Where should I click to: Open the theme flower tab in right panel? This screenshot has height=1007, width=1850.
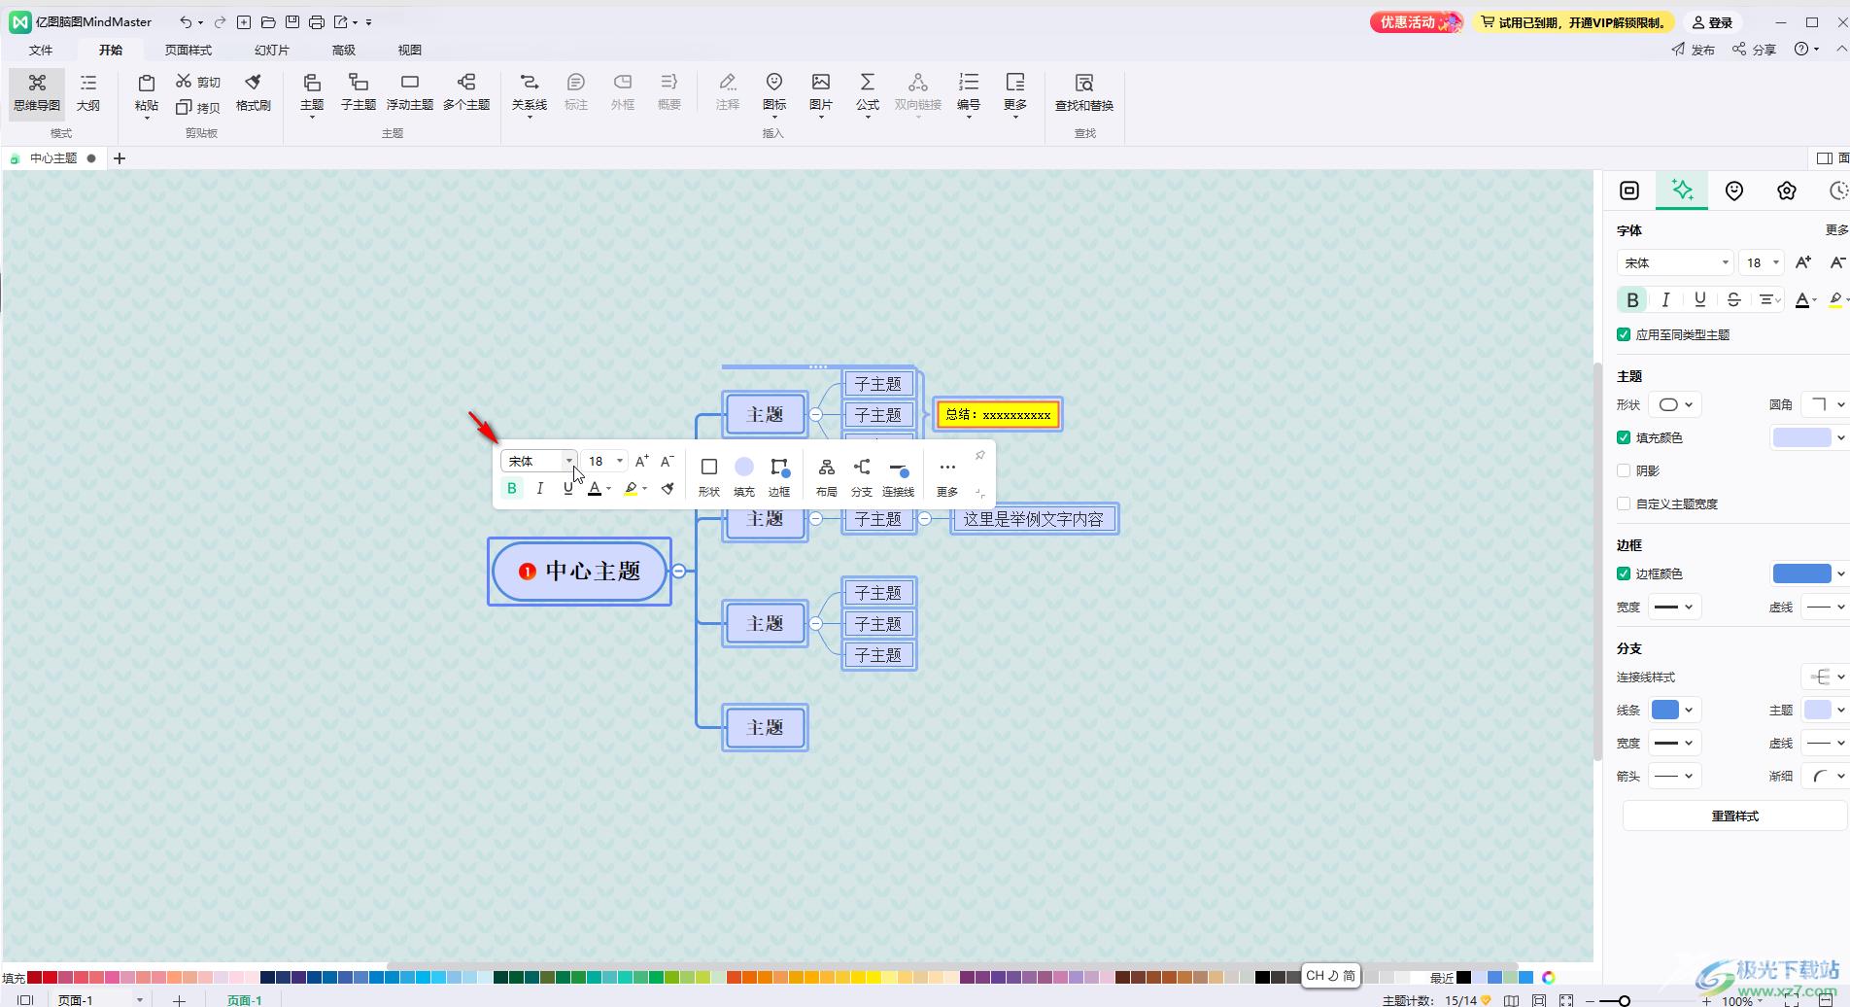(x=1787, y=191)
